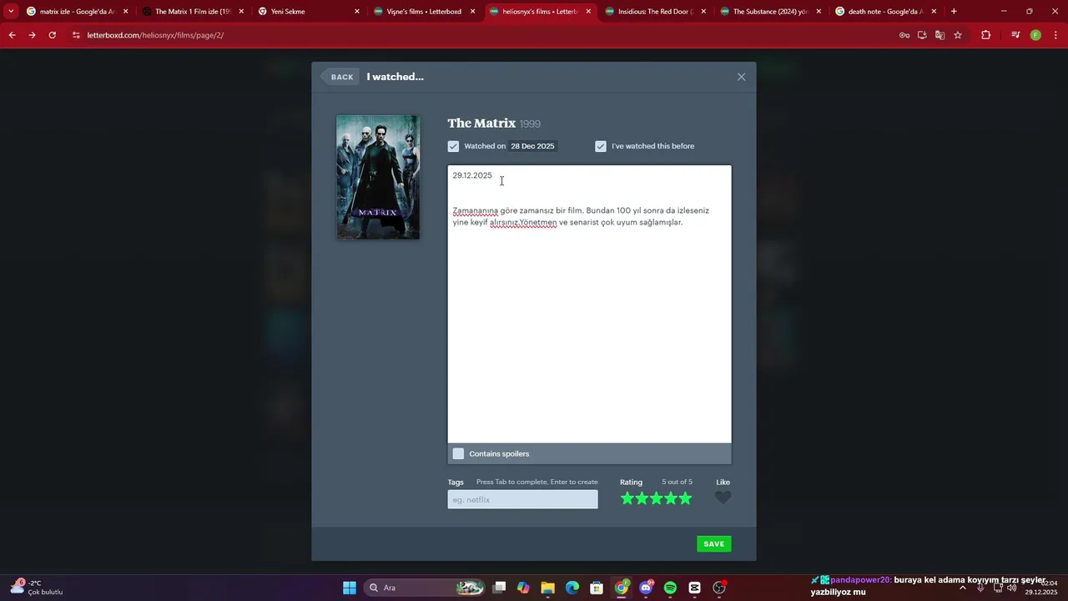
Task: Close the I watched dialog with X
Action: click(x=741, y=77)
